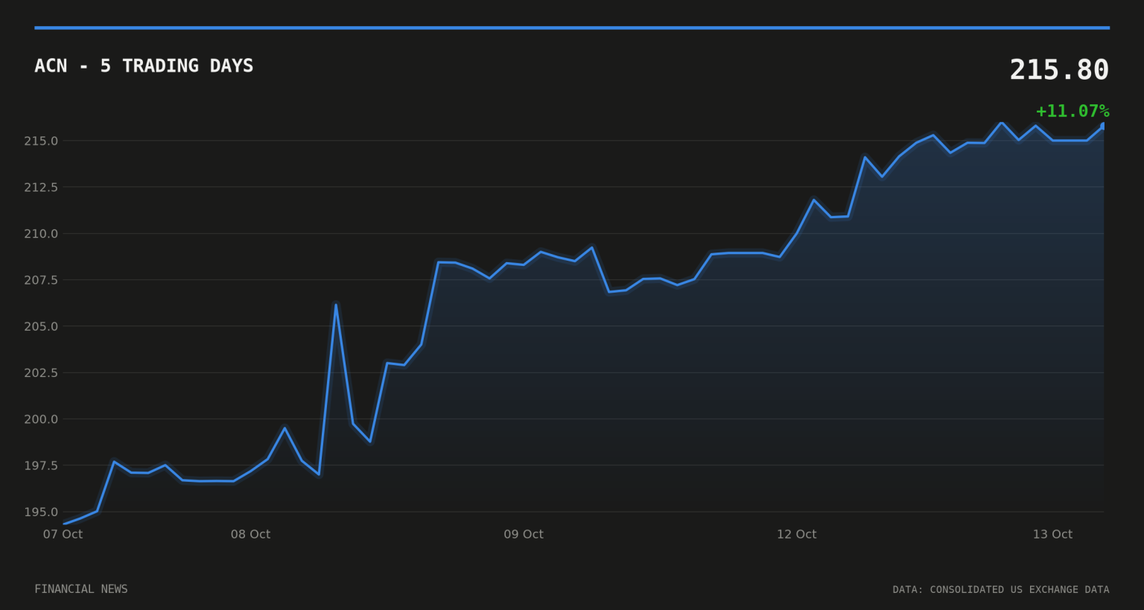The width and height of the screenshot is (1144, 610).
Task: Select the 13 Oct date label
Action: pyautogui.click(x=1052, y=534)
